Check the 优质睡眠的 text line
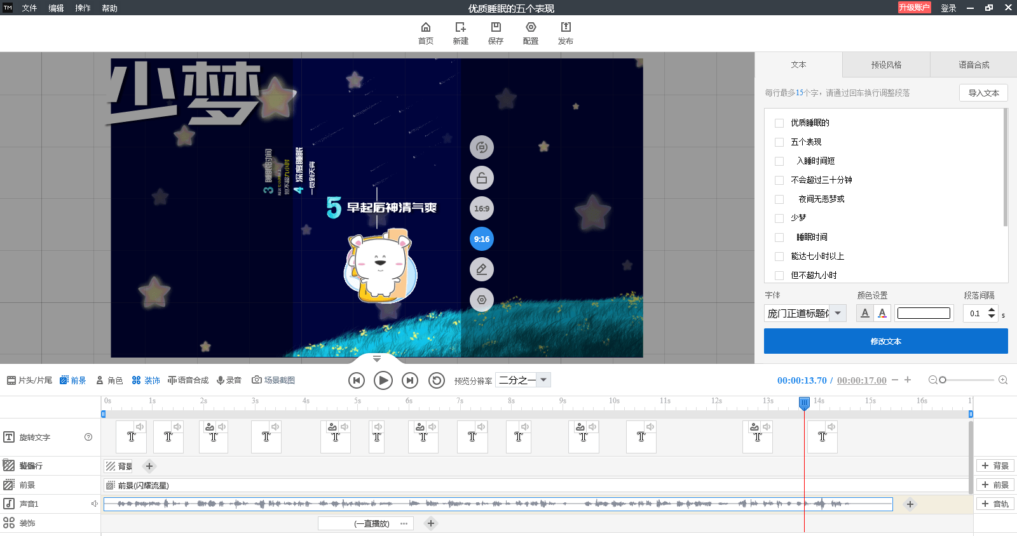 point(779,123)
